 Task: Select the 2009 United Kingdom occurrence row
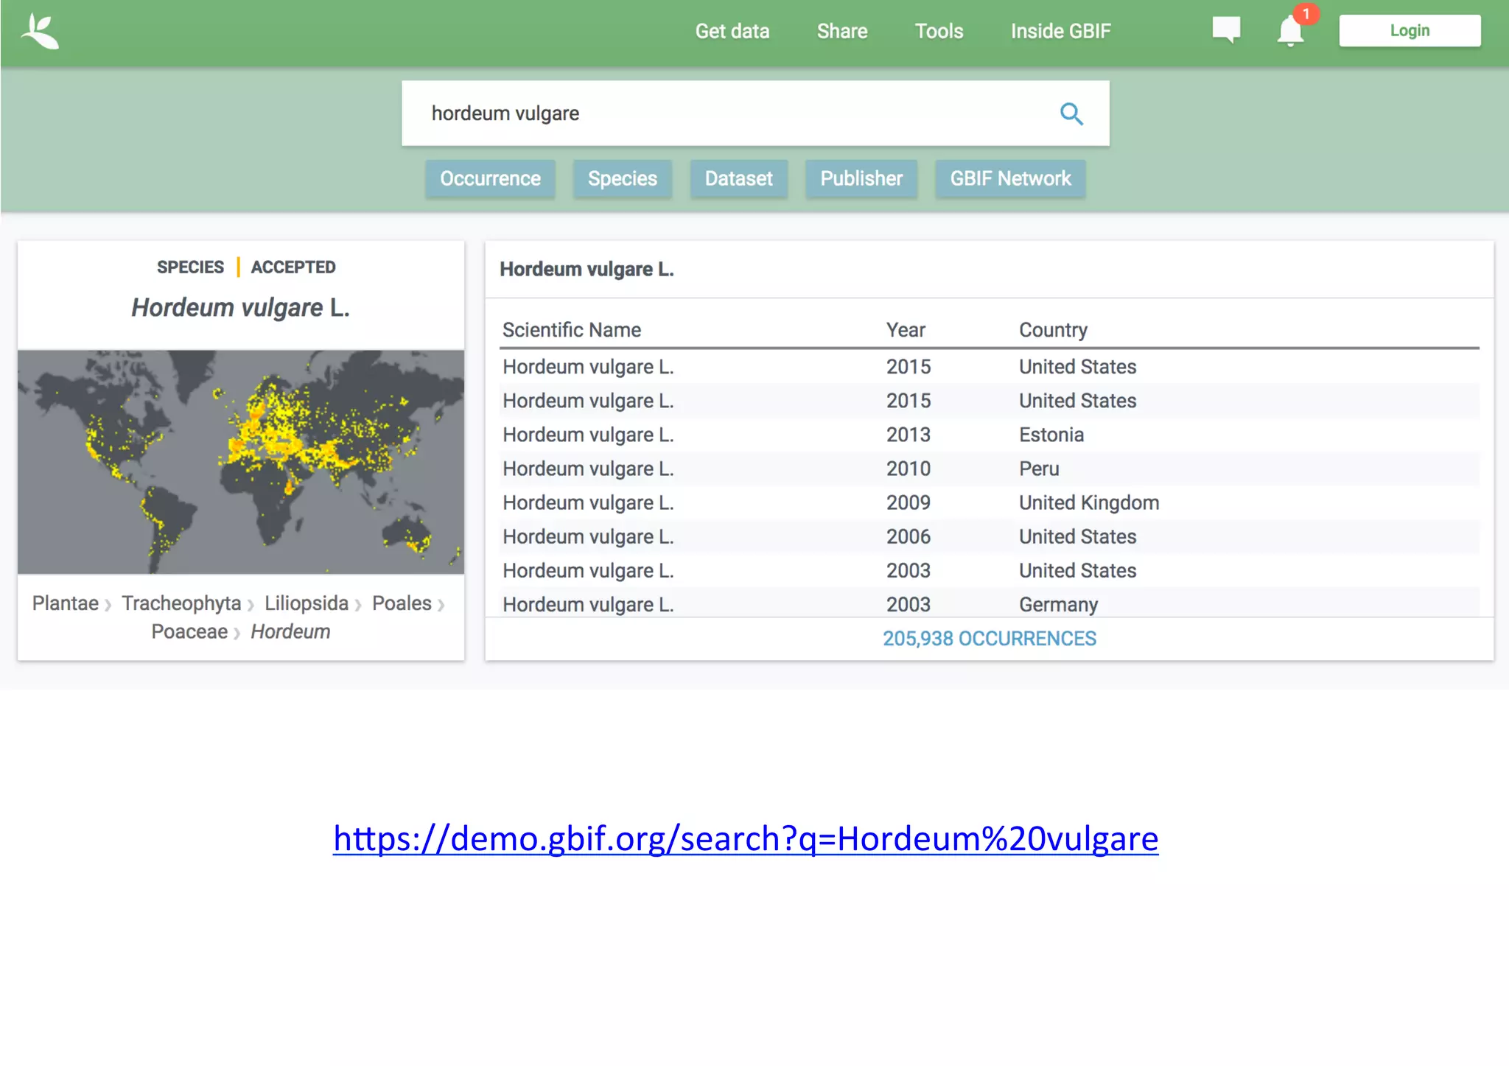click(x=990, y=502)
